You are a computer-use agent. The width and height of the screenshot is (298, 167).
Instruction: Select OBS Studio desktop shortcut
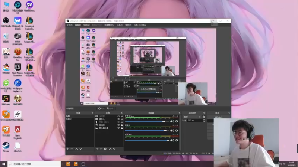tap(6, 22)
